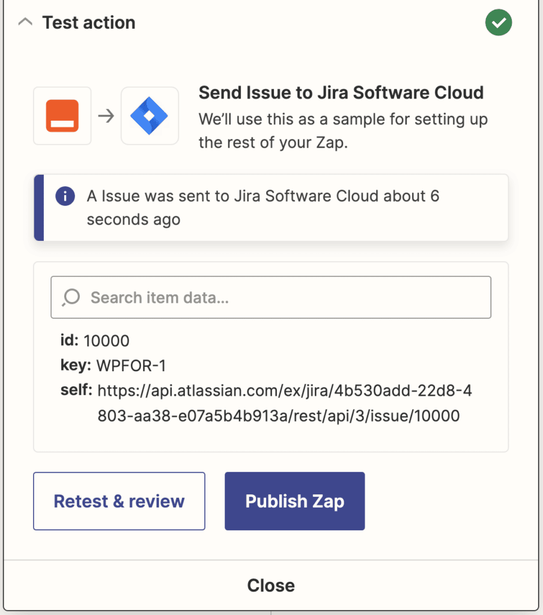Click the Retest & review button
The width and height of the screenshot is (543, 615).
point(118,501)
